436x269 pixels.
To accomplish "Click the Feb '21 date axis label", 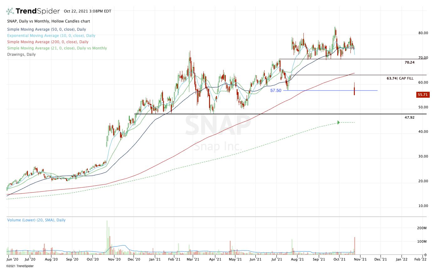I will [x=174, y=259].
